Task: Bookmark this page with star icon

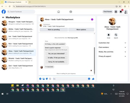Action: tap(120, 6)
